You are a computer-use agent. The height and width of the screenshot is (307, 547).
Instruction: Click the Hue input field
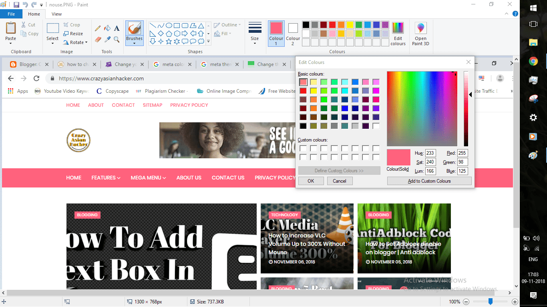point(430,153)
